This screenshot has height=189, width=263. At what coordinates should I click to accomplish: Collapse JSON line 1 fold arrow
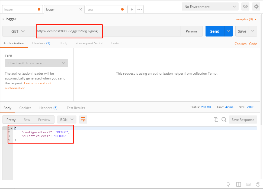tap(12, 128)
